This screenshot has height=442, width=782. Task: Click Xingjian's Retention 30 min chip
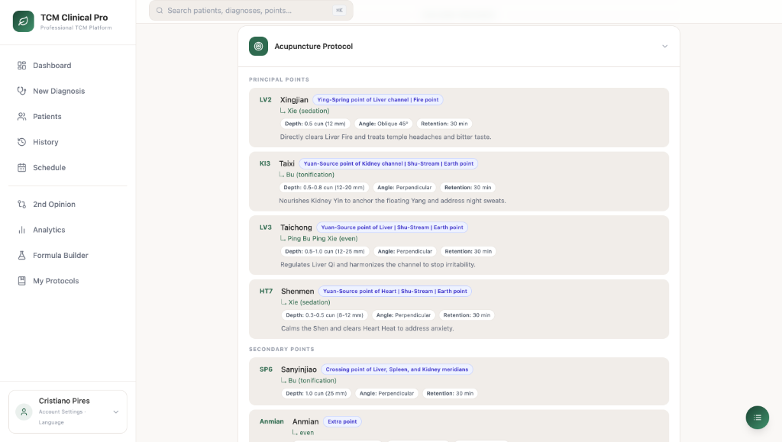444,124
